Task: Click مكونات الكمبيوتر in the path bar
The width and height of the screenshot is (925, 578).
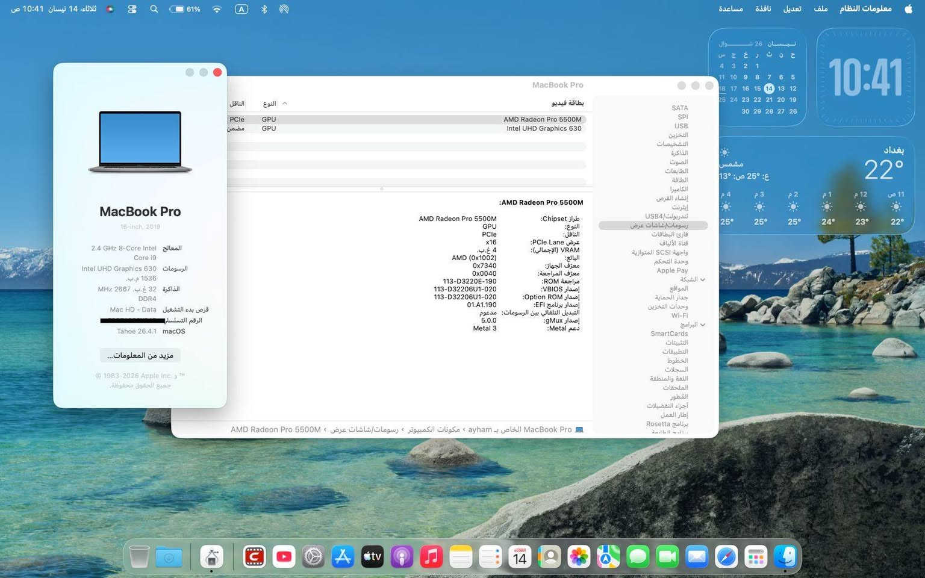Action: coord(434,429)
